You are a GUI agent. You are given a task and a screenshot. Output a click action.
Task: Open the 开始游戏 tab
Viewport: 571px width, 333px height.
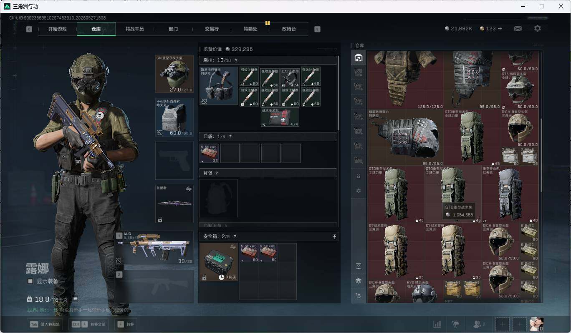coord(58,29)
